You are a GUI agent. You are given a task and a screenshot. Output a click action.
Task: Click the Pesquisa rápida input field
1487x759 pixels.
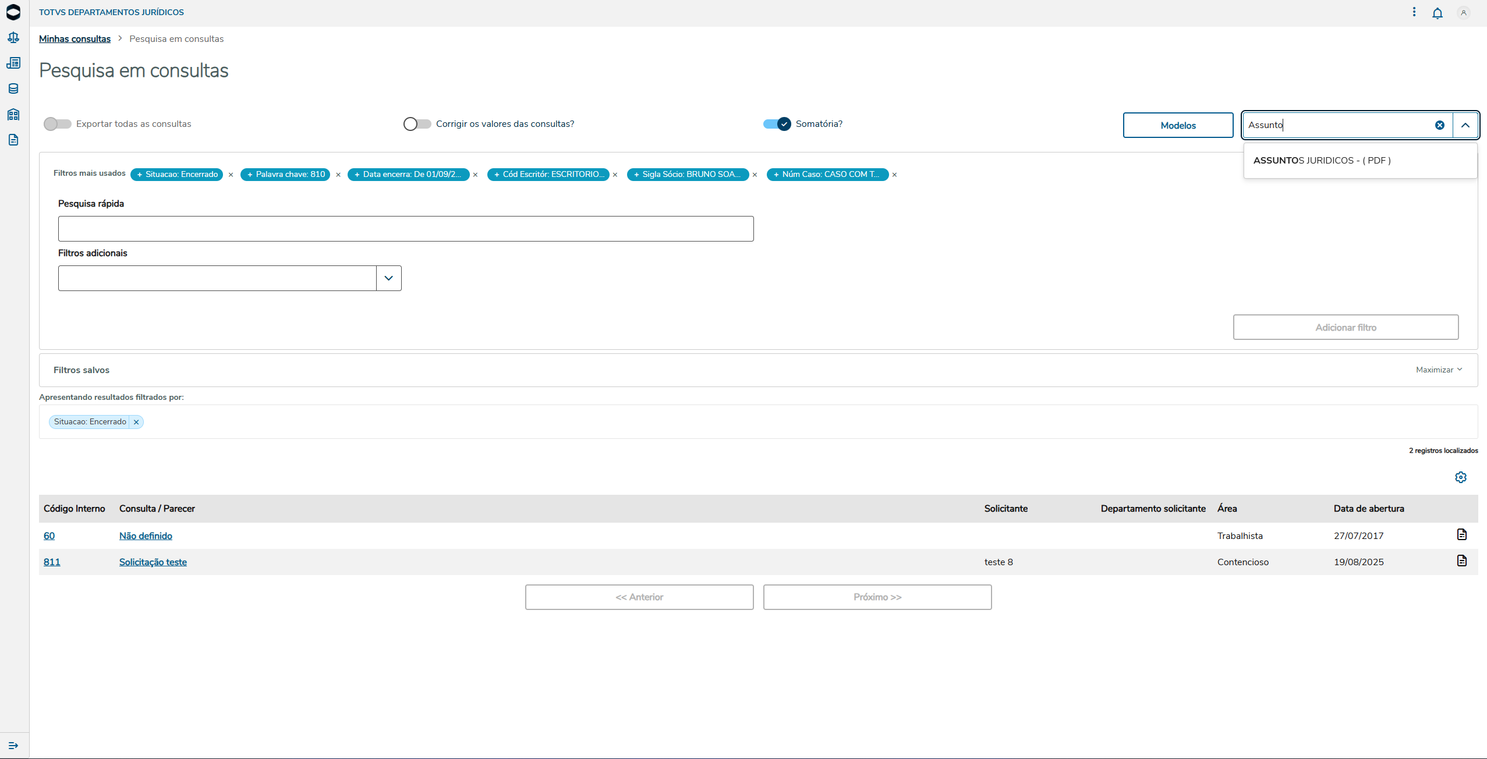point(405,229)
